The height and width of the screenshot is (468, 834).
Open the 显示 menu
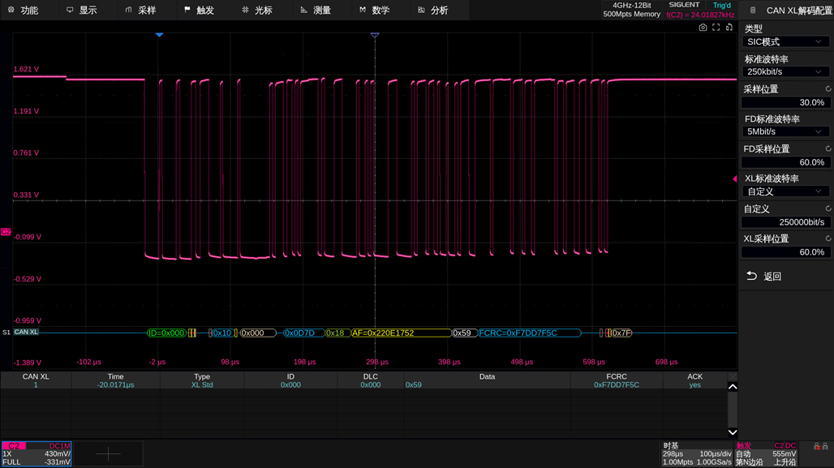click(82, 10)
